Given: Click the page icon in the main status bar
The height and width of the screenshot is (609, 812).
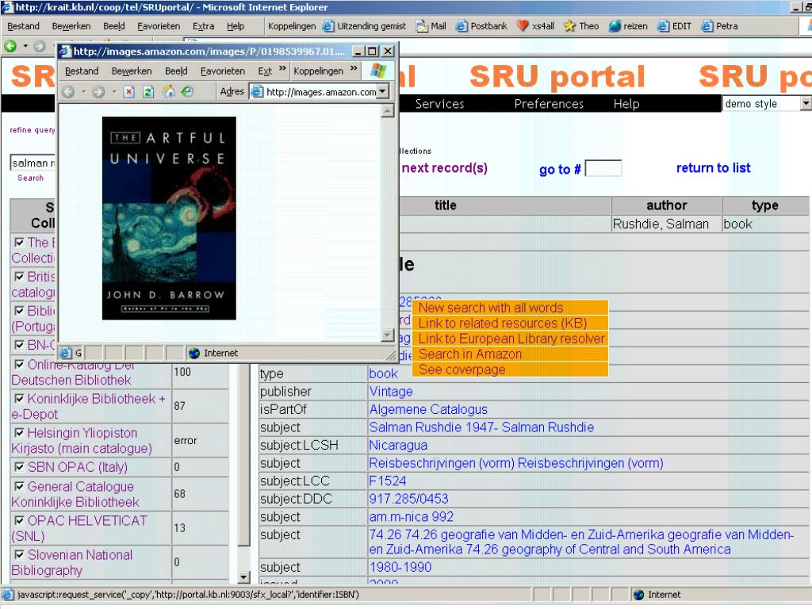Looking at the screenshot, I should click(8, 595).
